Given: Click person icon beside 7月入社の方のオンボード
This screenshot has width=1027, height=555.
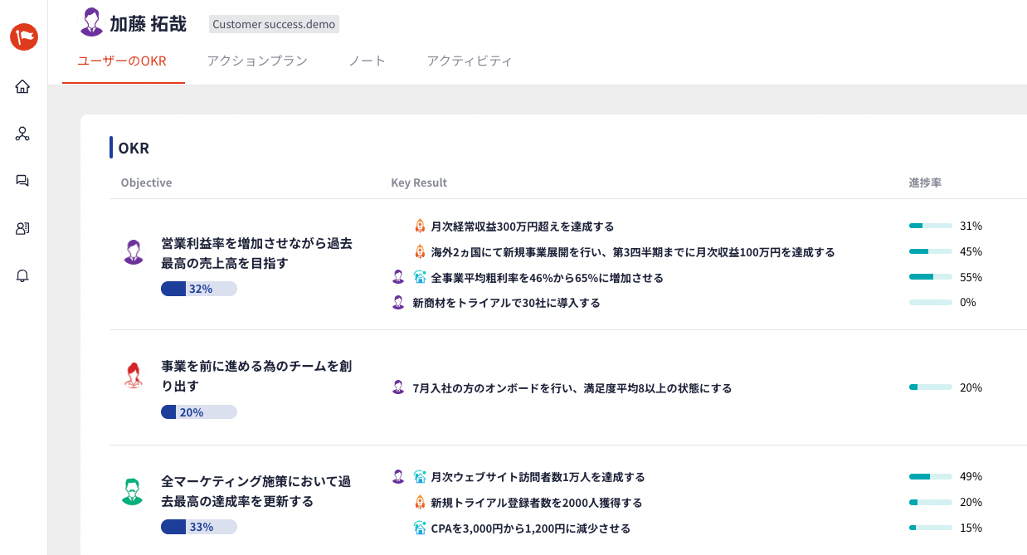Looking at the screenshot, I should pos(398,387).
